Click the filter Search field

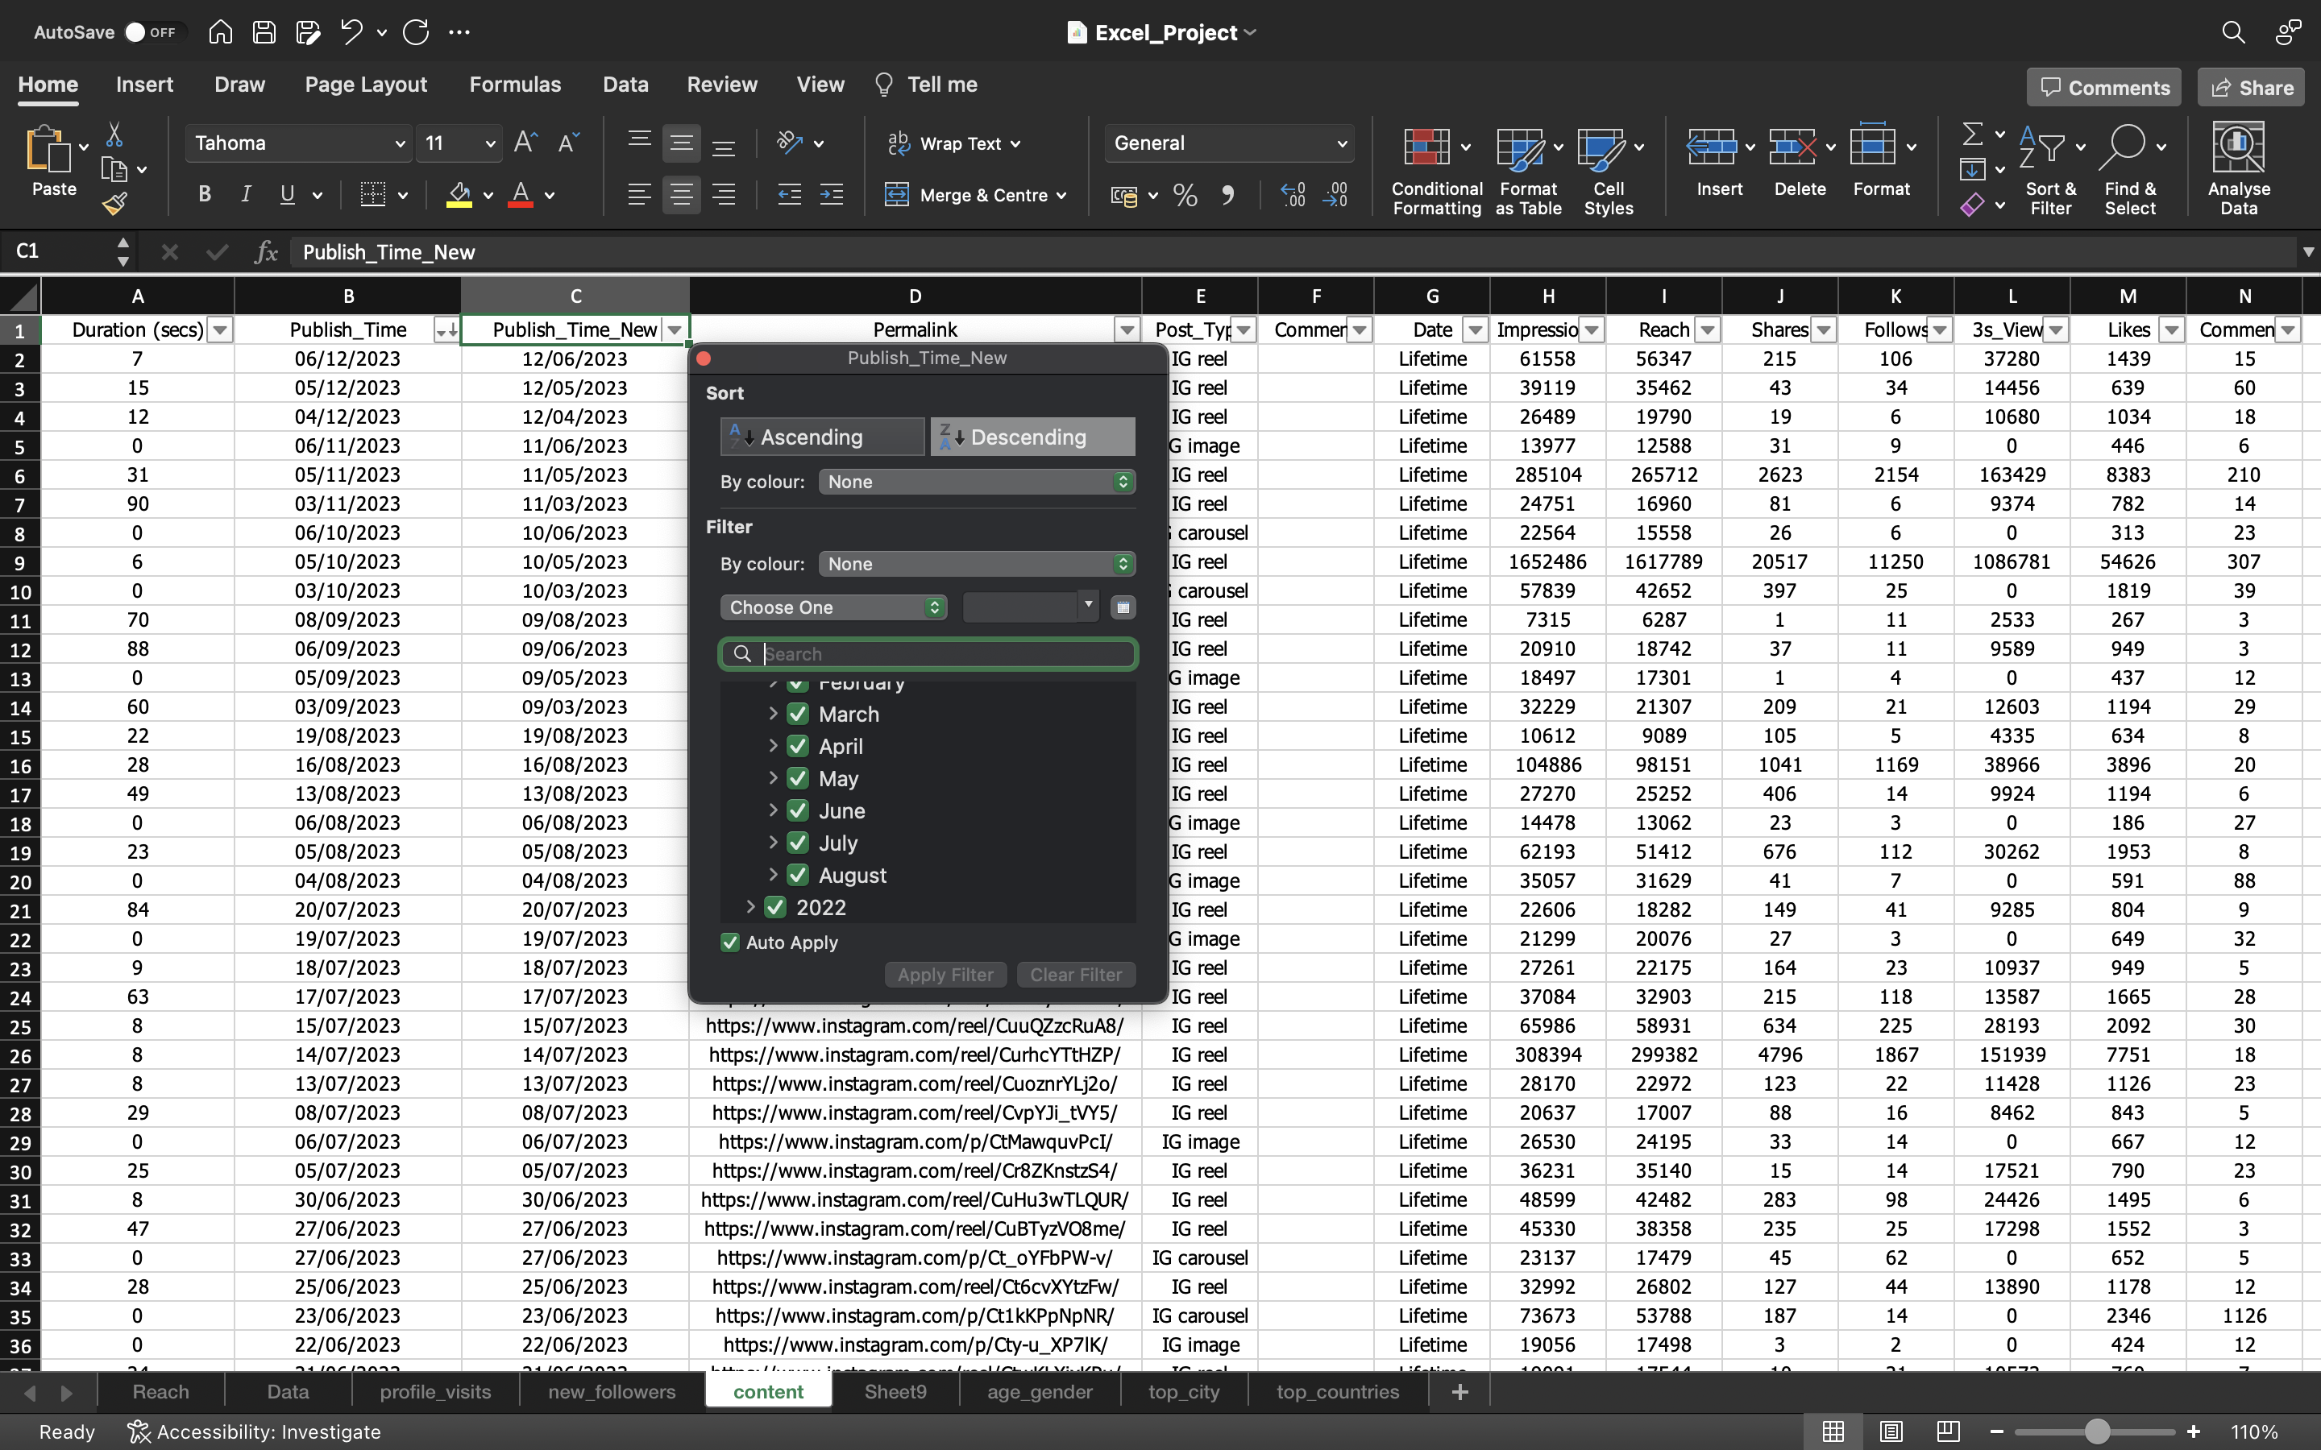pyautogui.click(x=928, y=654)
